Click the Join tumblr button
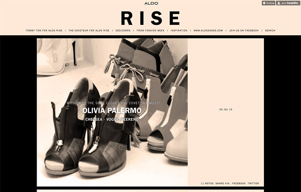 tap(288, 3)
